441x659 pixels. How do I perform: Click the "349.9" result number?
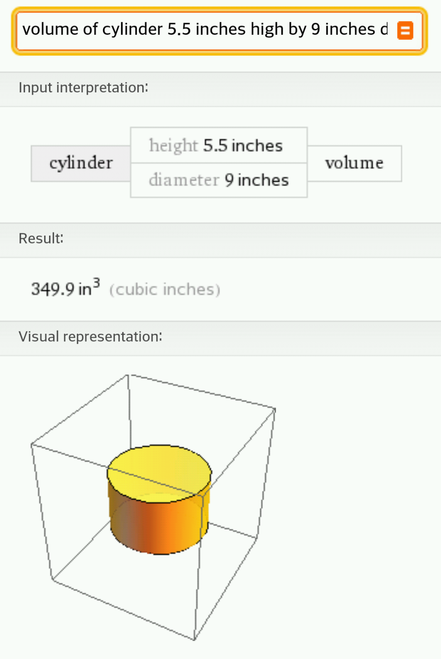[53, 290]
